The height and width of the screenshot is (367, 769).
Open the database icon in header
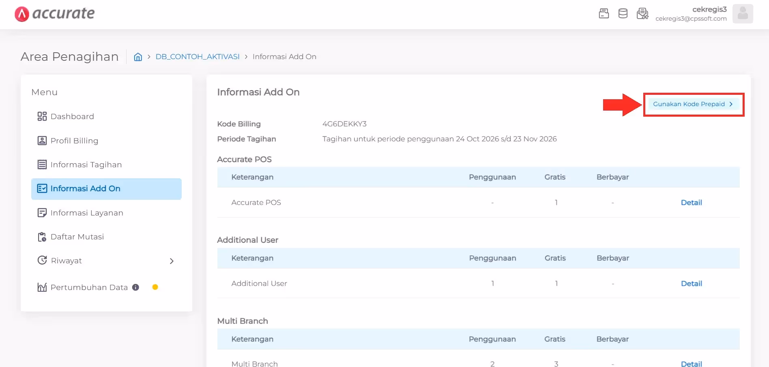tap(623, 13)
